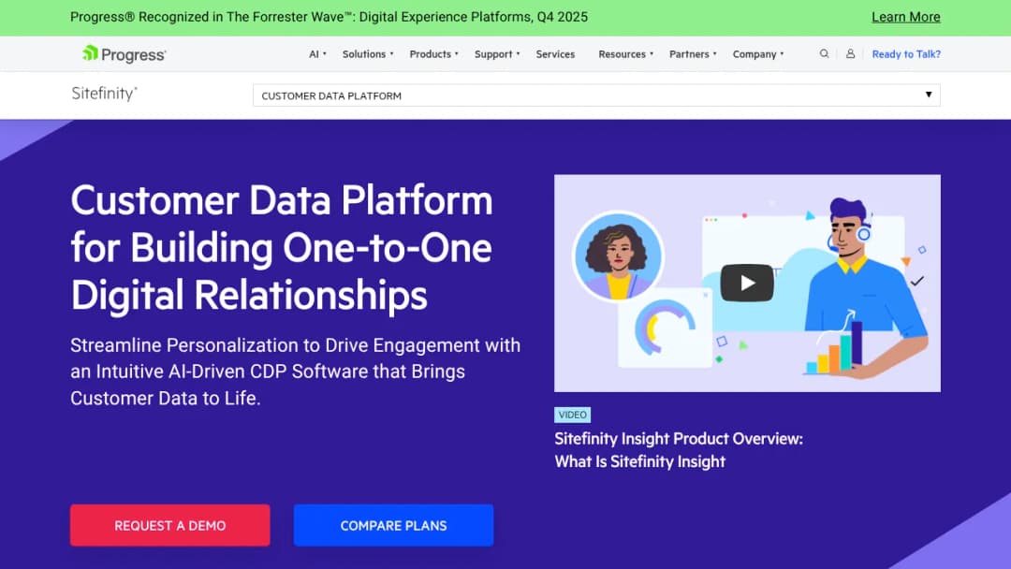The image size is (1011, 569).
Task: Play the Sitefinity Insight overview video
Action: pyautogui.click(x=747, y=283)
